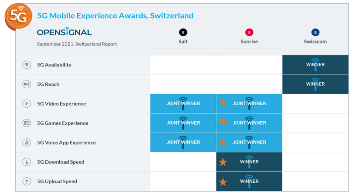This screenshot has height=194, width=355.
Task: Click the orange 5G badge icon
Action: 19,16
